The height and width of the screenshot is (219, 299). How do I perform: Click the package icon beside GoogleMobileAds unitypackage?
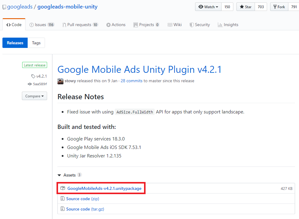pyautogui.click(x=63, y=188)
